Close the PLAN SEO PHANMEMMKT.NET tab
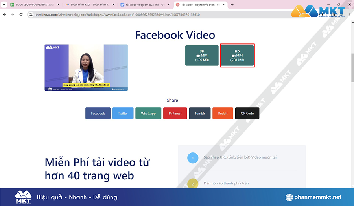Screen dimensions: 354x206 click(x=59, y=5)
